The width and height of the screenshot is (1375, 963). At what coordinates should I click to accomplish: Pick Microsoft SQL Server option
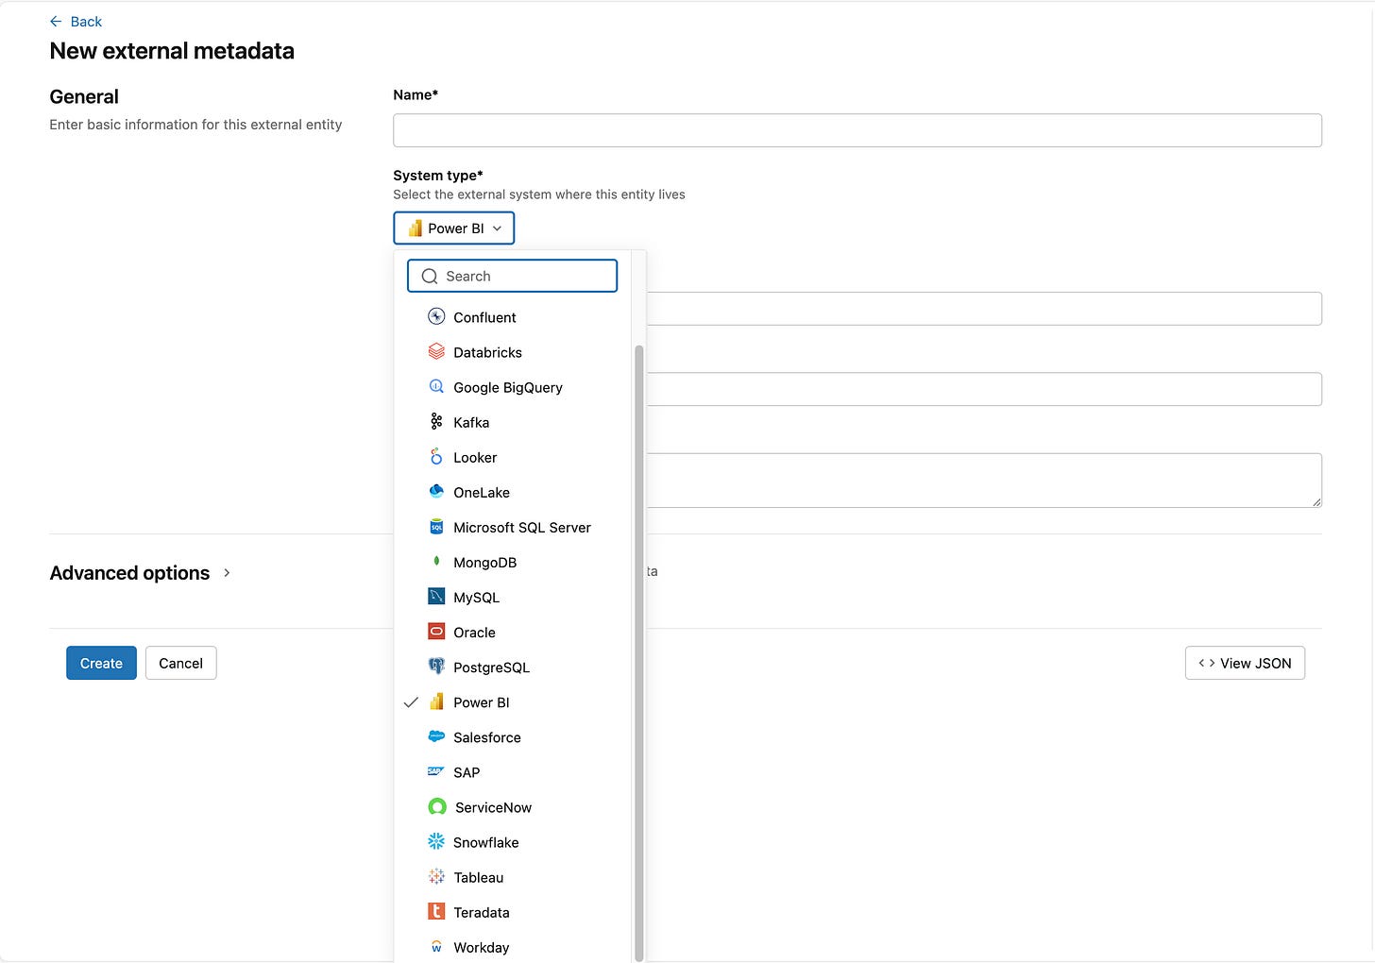pos(513,527)
